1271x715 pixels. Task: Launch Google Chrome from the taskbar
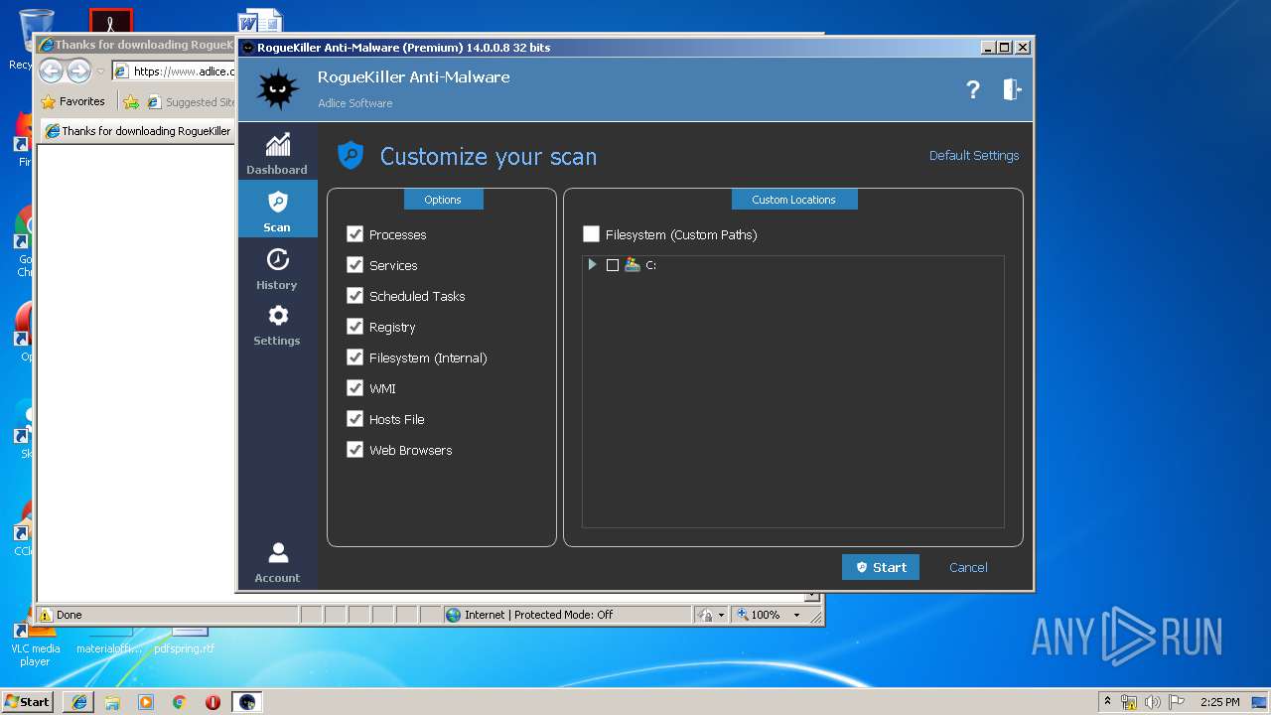point(180,702)
